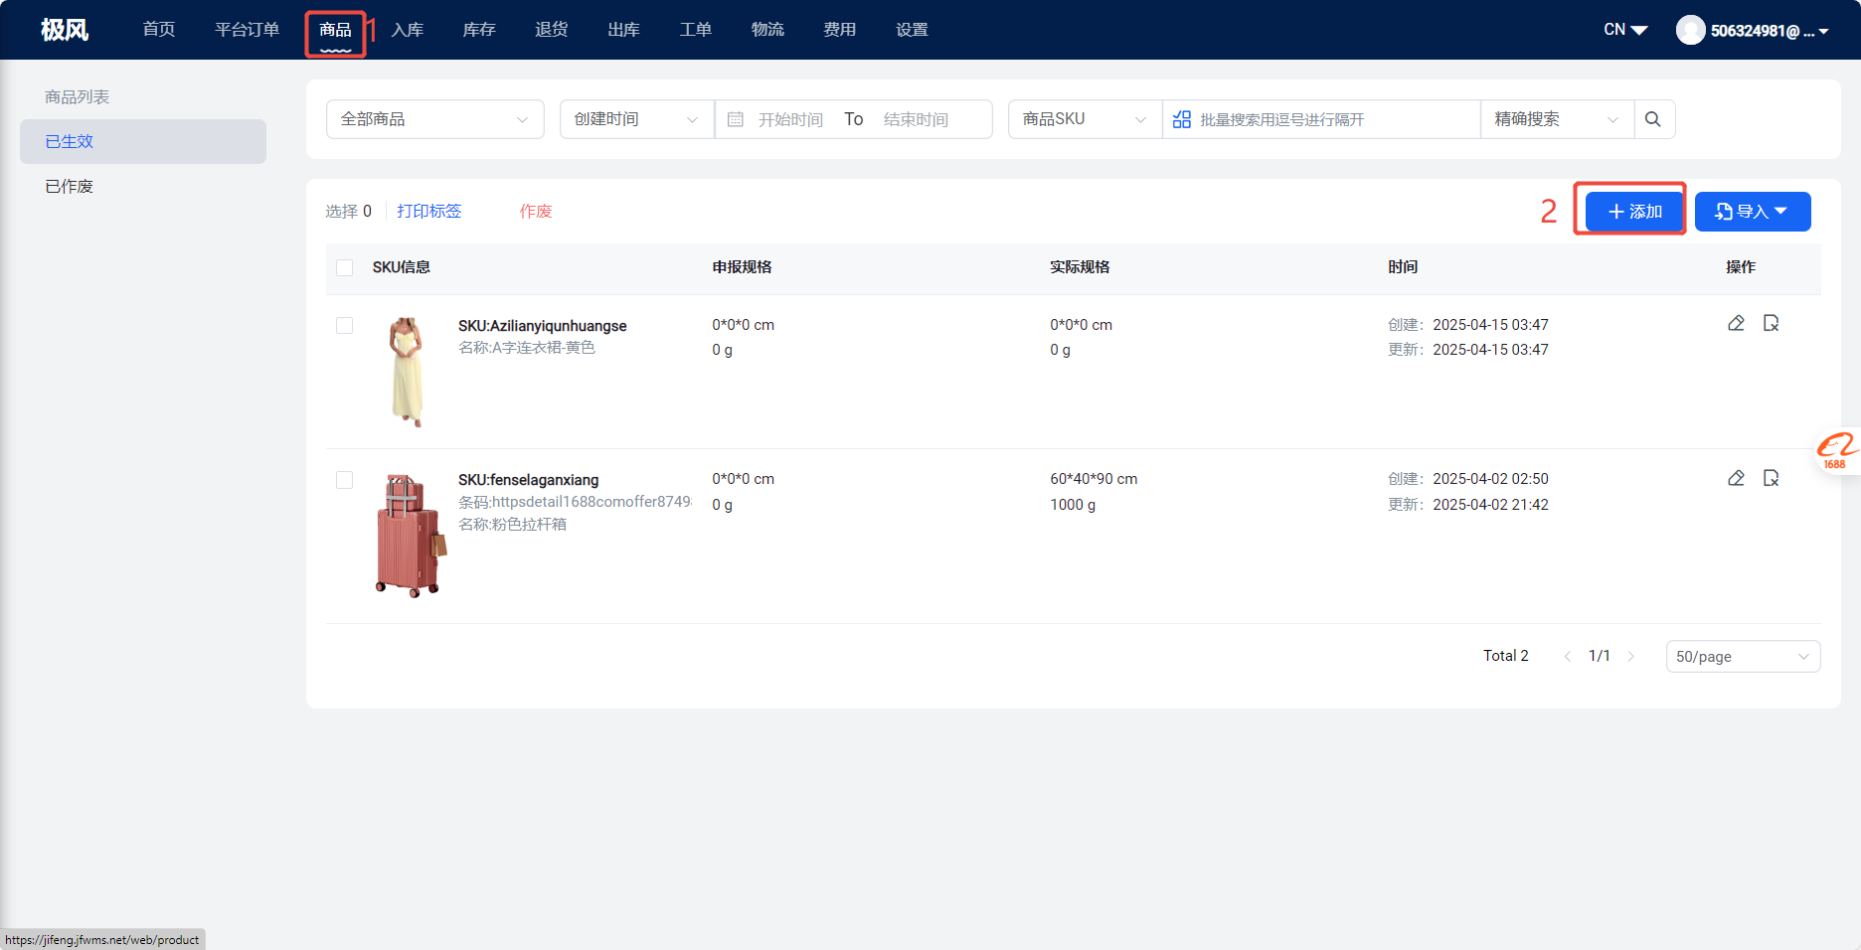Screen dimensions: 1861x950
Task: Open the 全部商品 dropdown filter
Action: pyautogui.click(x=434, y=119)
